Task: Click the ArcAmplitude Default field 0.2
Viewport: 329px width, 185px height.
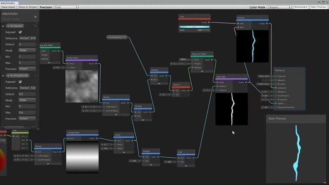Action: click(x=27, y=94)
